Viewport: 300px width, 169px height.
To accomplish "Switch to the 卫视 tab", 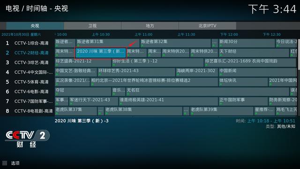I will coord(92,26).
